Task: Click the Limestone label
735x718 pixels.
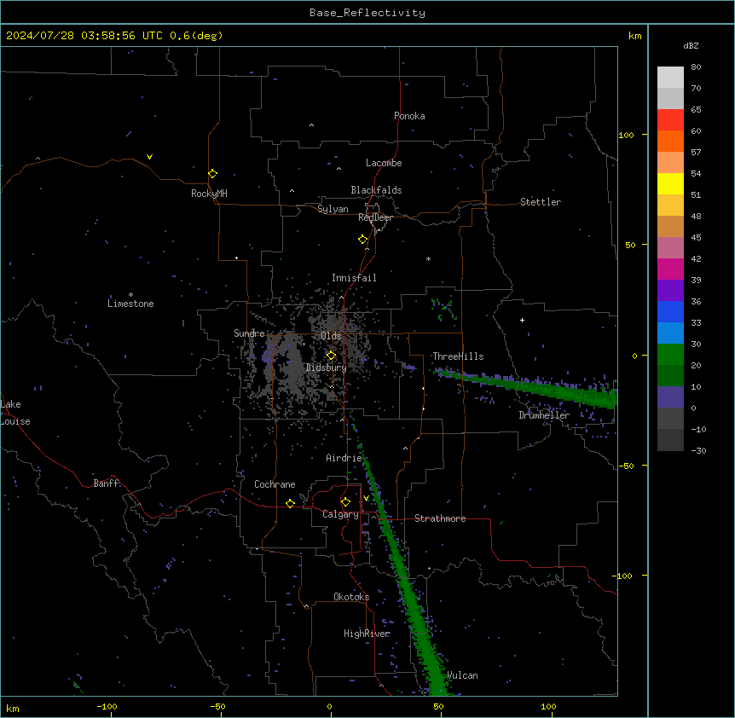Action: (x=130, y=304)
